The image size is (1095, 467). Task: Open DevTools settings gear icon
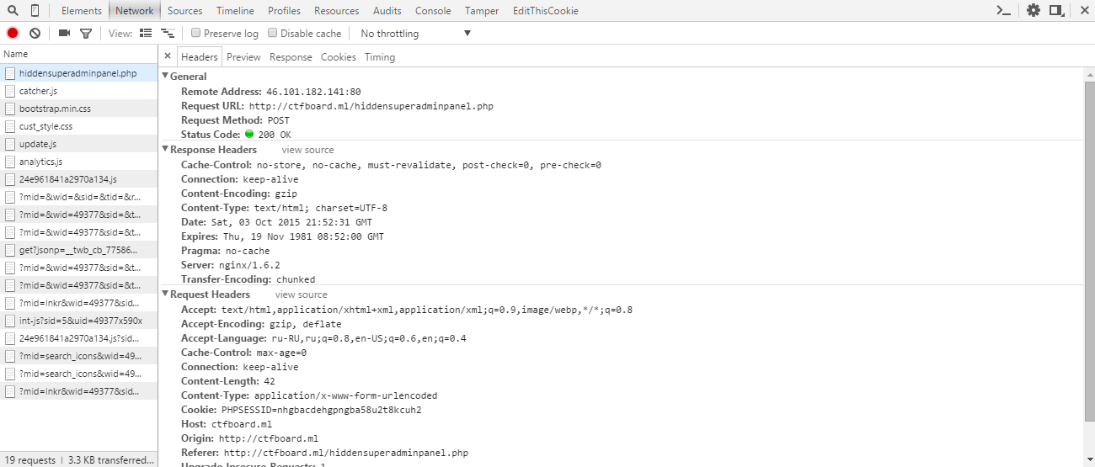pos(1034,11)
